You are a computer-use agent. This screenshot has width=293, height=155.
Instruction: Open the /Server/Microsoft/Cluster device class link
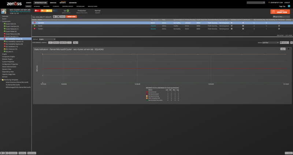[x=20, y=12]
